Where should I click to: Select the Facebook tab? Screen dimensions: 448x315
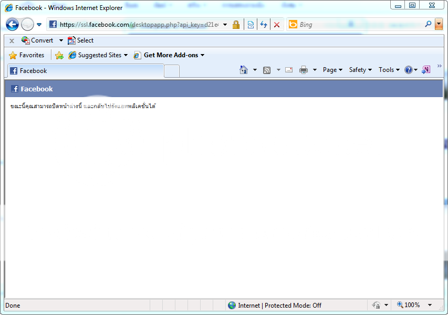click(85, 71)
